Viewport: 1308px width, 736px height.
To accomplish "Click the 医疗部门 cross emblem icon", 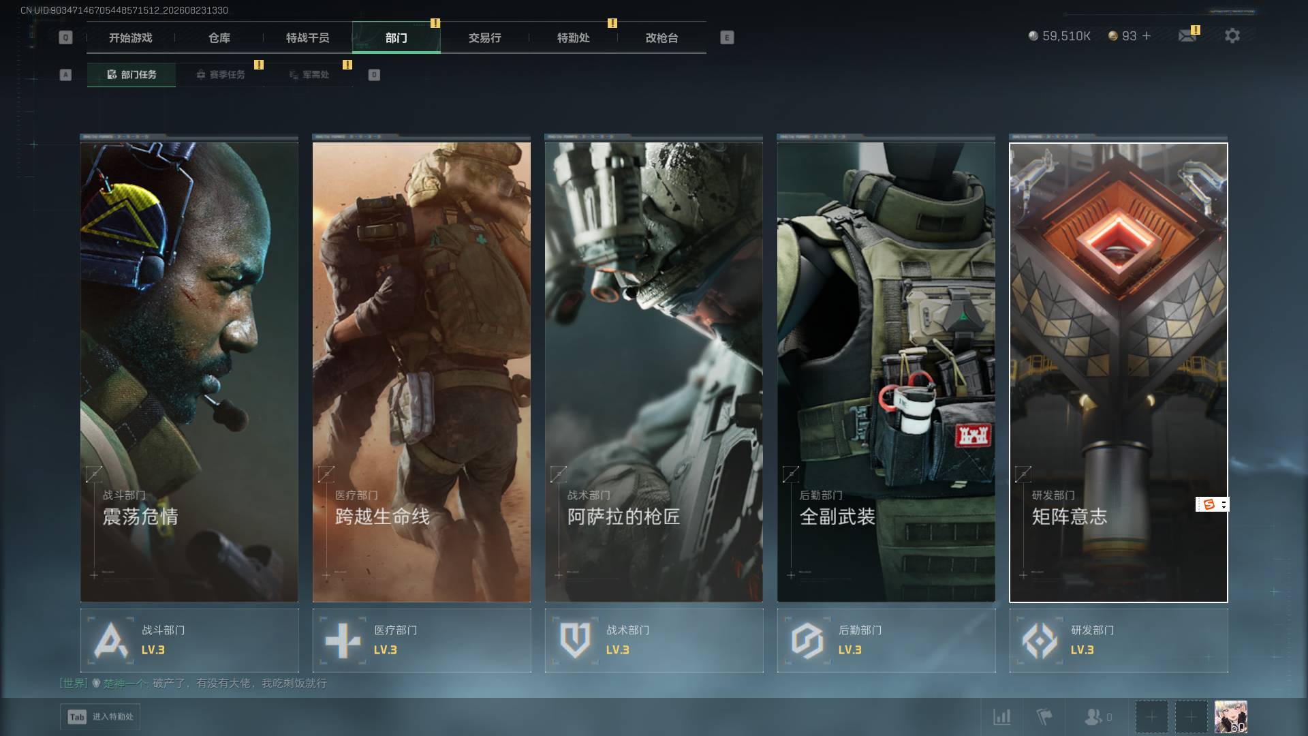I will (x=343, y=641).
